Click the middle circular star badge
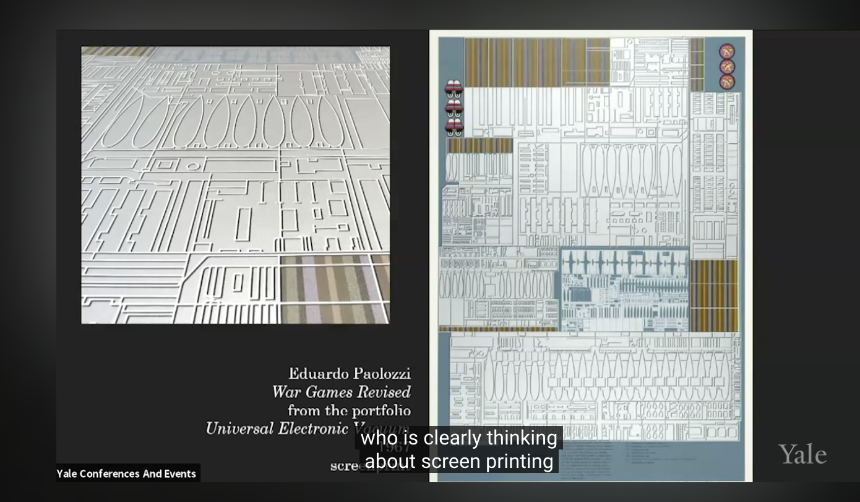This screenshot has width=860, height=502. [x=726, y=67]
